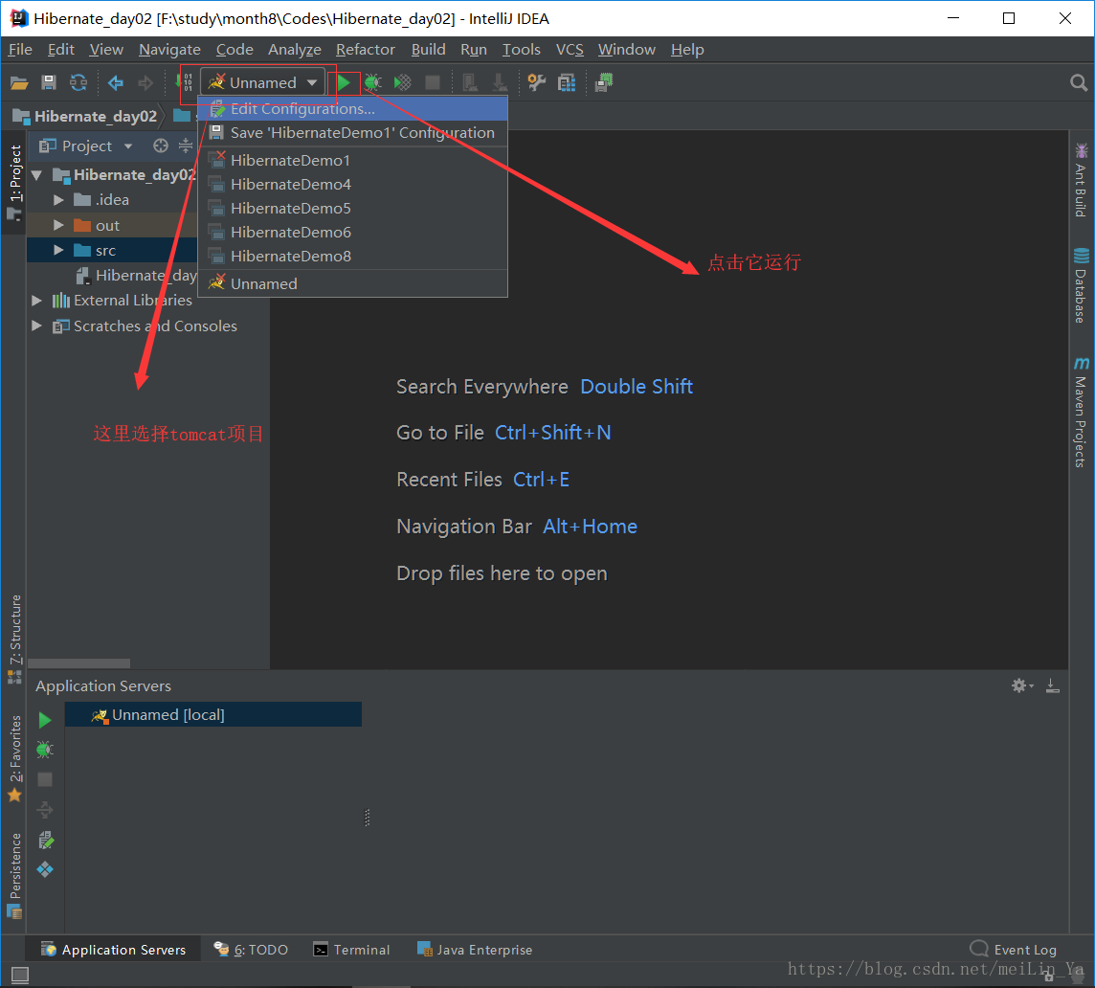This screenshot has width=1095, height=988.
Task: Select HibernateDemo5 run configuration
Action: 352,208
